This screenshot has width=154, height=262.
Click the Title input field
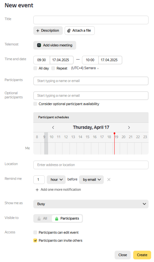[91, 20]
